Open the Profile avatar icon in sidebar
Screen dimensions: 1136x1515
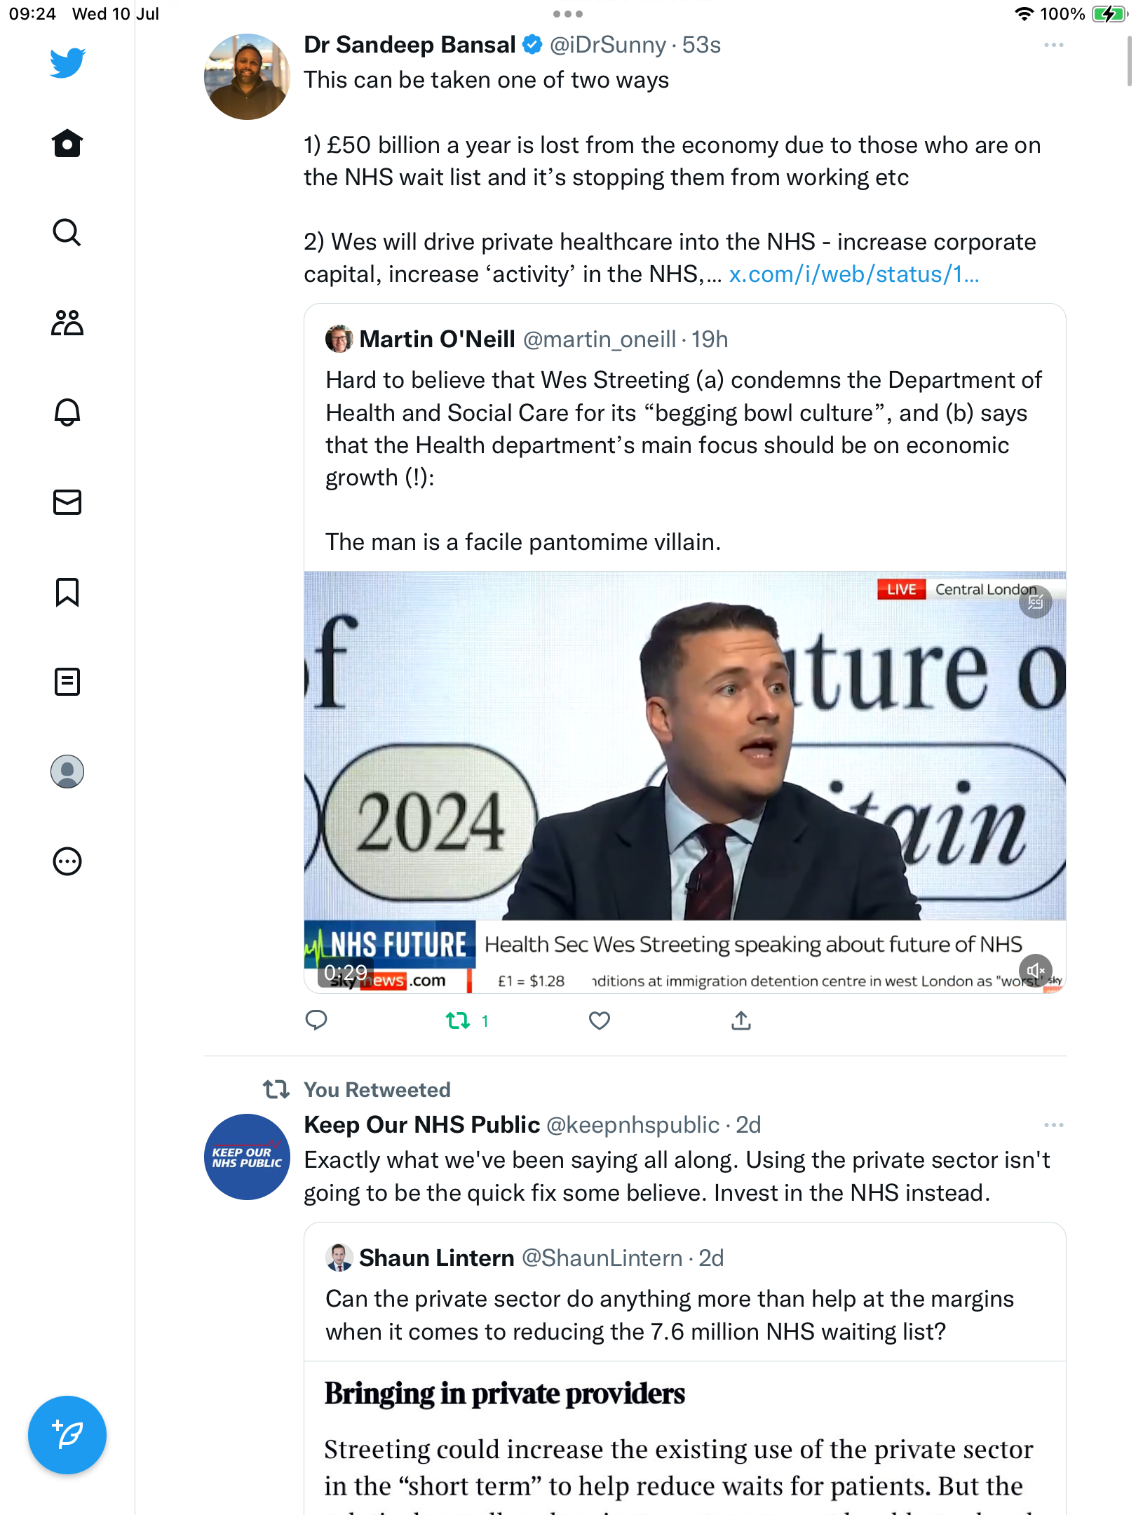click(67, 772)
